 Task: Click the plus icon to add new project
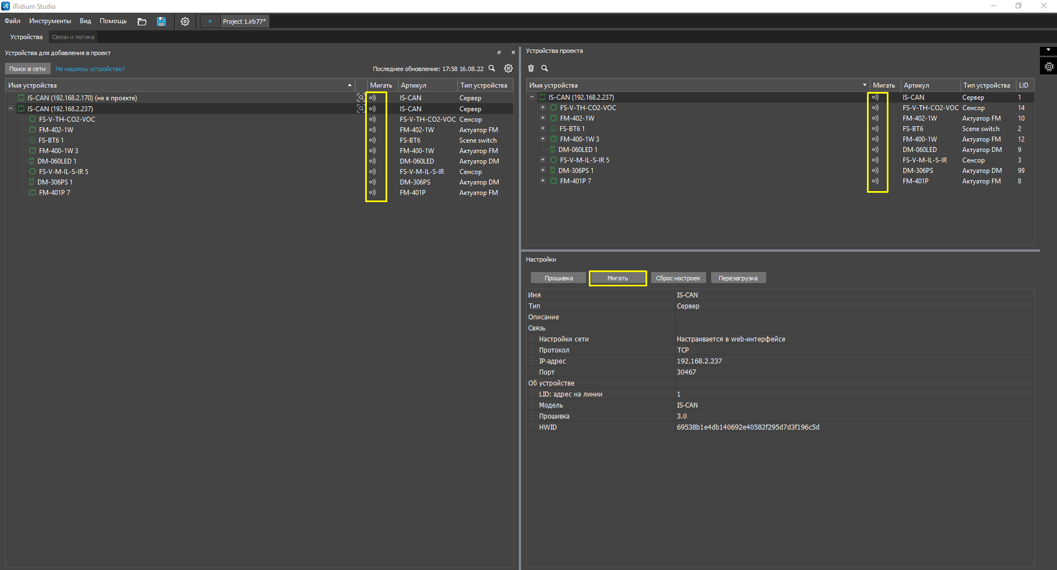coord(210,21)
